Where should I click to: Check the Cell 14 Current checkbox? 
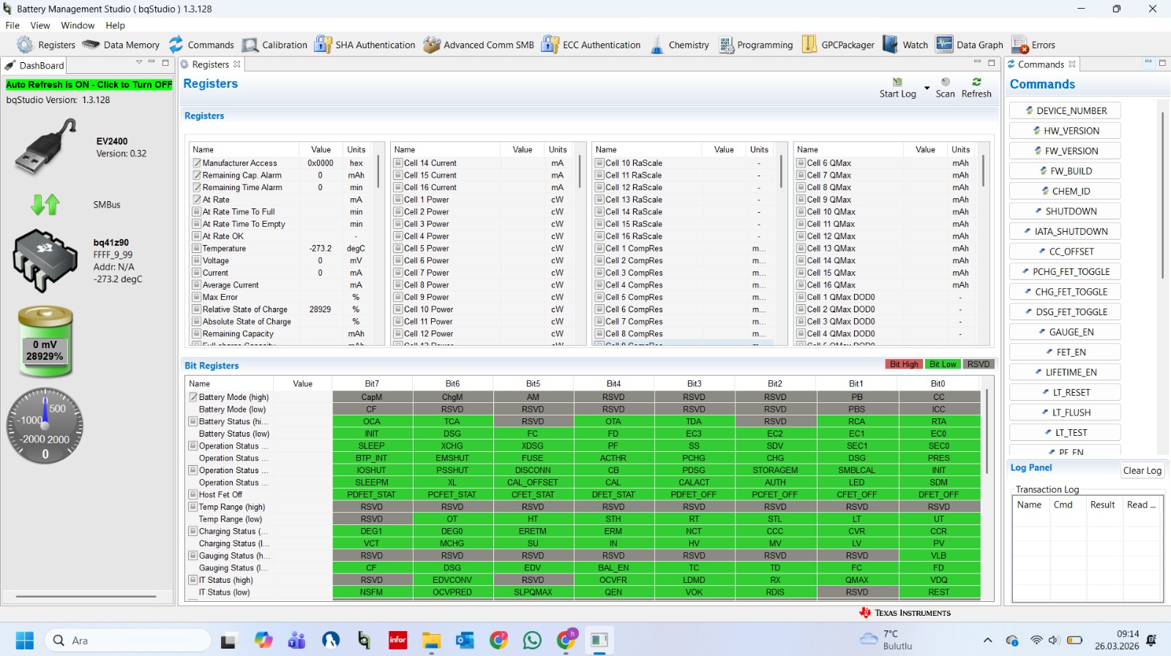tap(398, 163)
